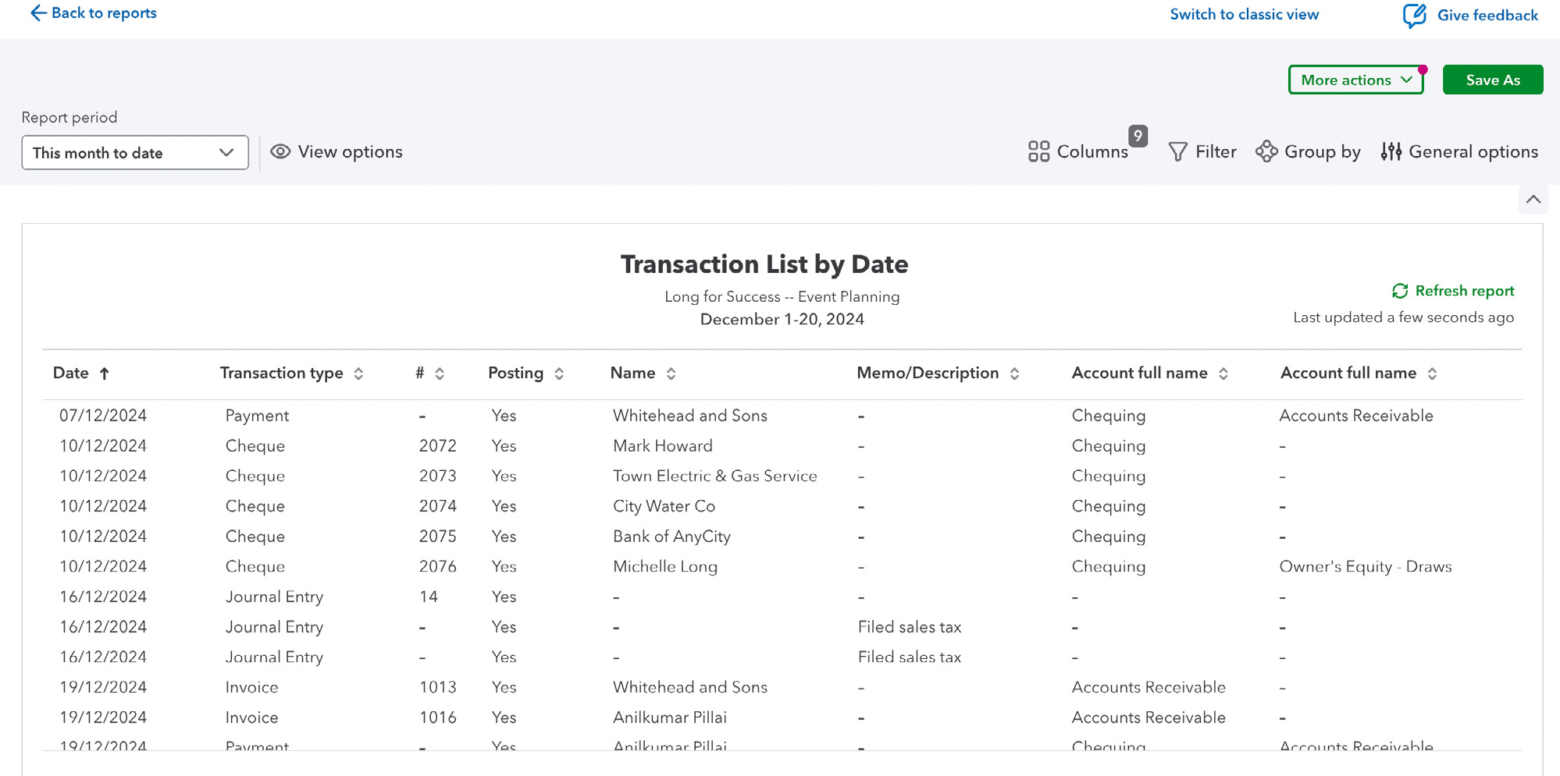
Task: Click Bank of AnyCity name
Action: (x=671, y=537)
